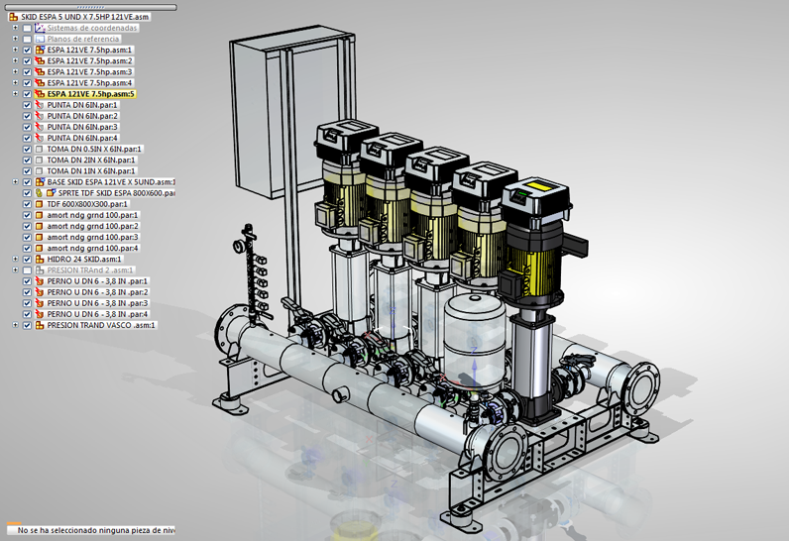Screen dimensions: 789x541
Task: Uncheck the PERNO U DN 6 - 3,8 IN .par:3 checkbox
Action: point(27,303)
